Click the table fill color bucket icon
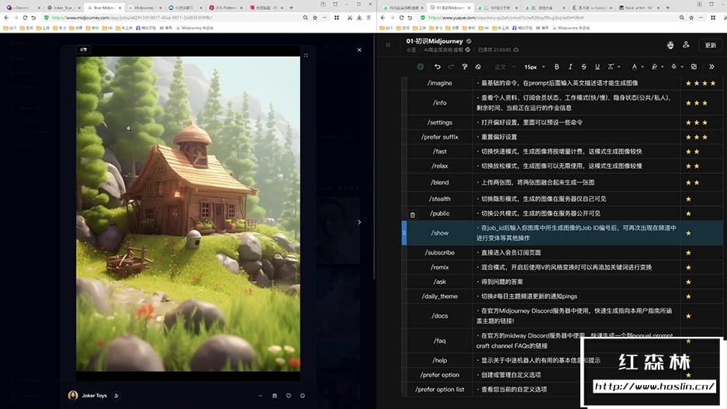 (674, 67)
